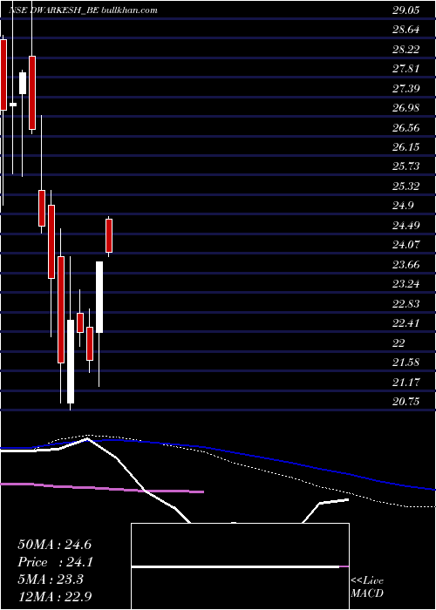Screen dimensions: 436x610
Task: Click the 24.07 price axis label
Action: tap(406, 245)
